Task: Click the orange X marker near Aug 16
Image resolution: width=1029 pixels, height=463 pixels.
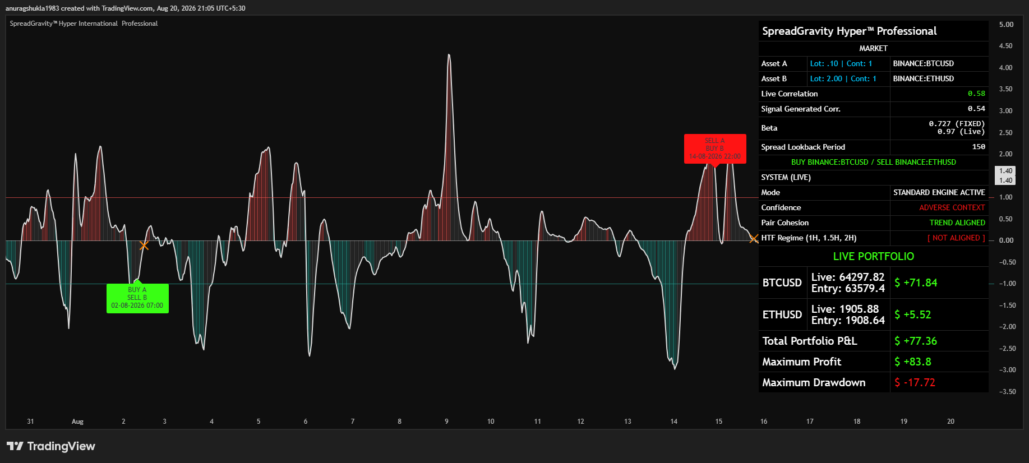Action: 754,239
